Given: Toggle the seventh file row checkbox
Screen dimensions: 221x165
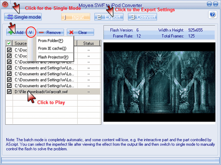Looking at the screenshot, I should (x=9, y=86).
